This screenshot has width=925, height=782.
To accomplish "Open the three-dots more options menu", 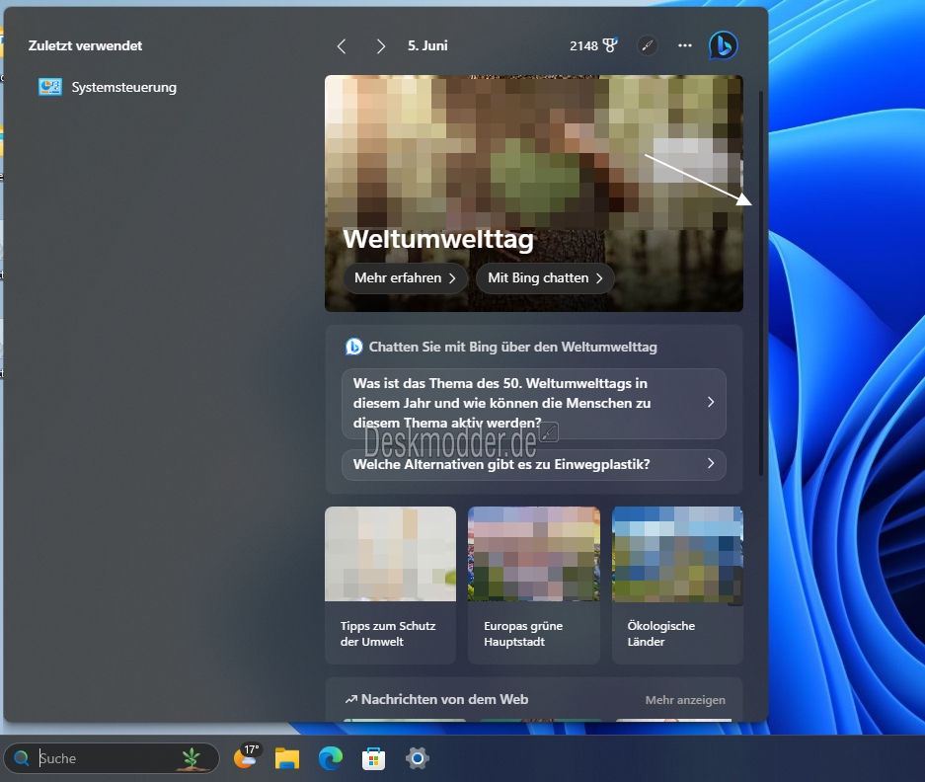I will [684, 45].
